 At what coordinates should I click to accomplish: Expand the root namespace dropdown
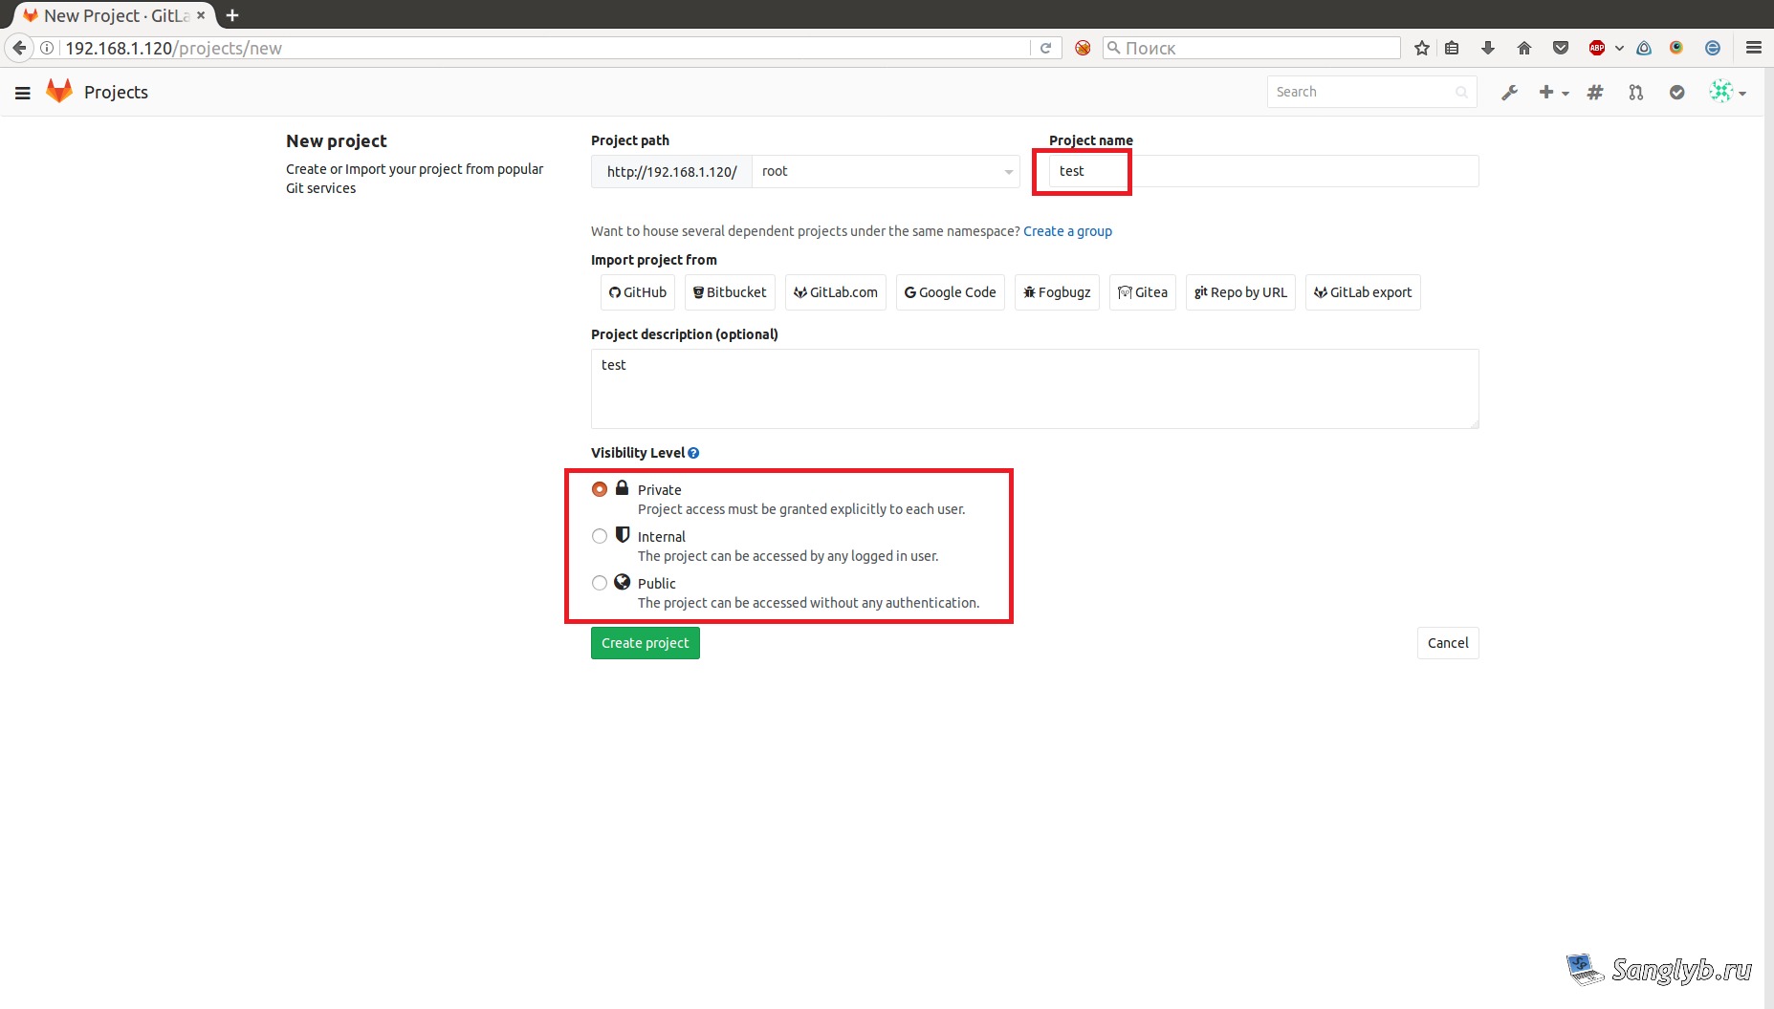pyautogui.click(x=886, y=171)
